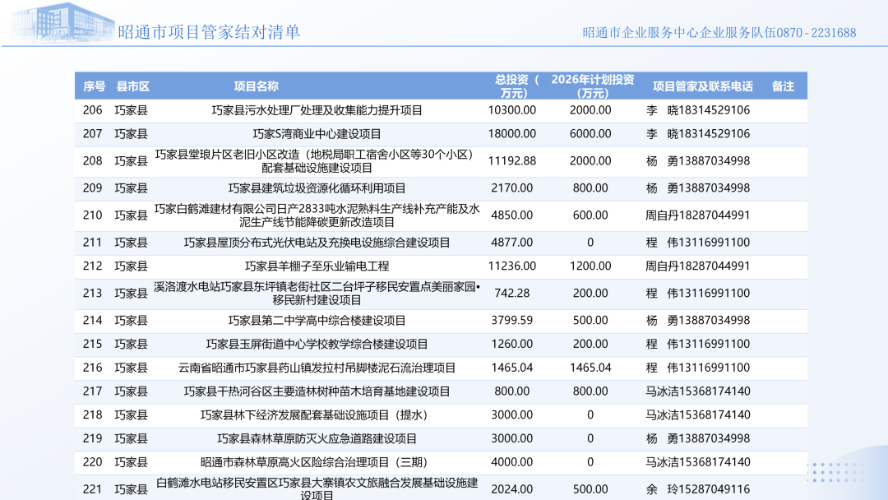Click header text 昭通市企业服务中心企业服务队伍0870-2231688
Image resolution: width=888 pixels, height=500 pixels.
(719, 33)
